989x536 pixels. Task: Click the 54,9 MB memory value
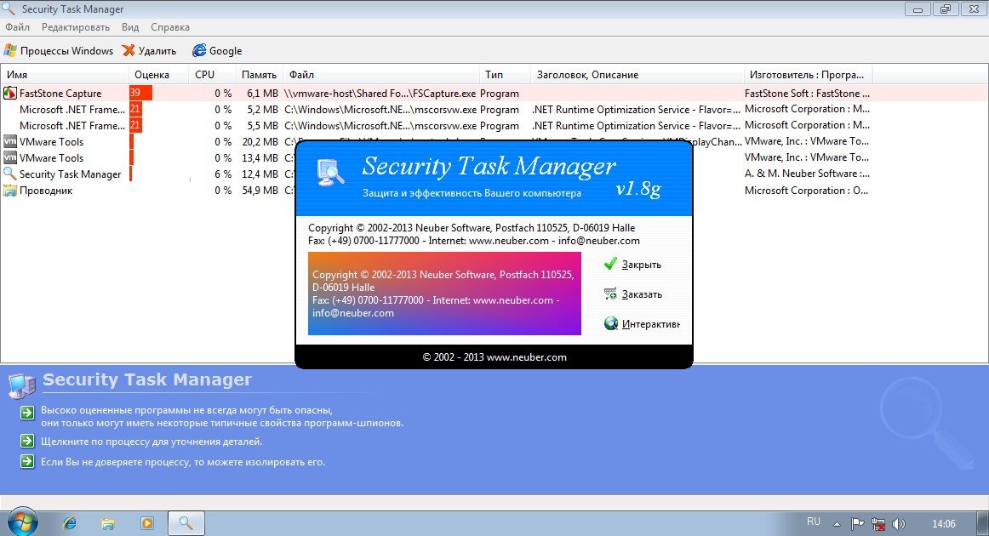pyautogui.click(x=260, y=190)
